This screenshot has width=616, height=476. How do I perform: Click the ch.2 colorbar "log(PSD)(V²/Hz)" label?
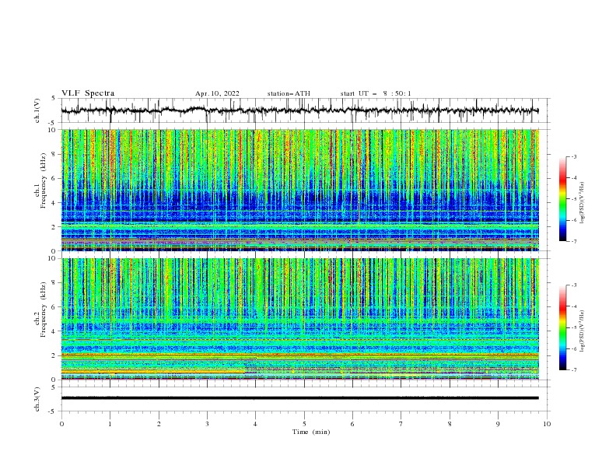point(583,331)
